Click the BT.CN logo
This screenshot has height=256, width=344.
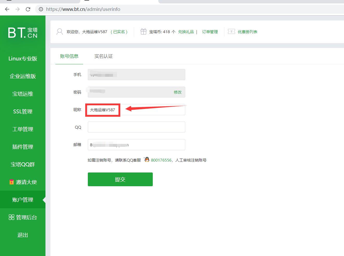point(23,33)
